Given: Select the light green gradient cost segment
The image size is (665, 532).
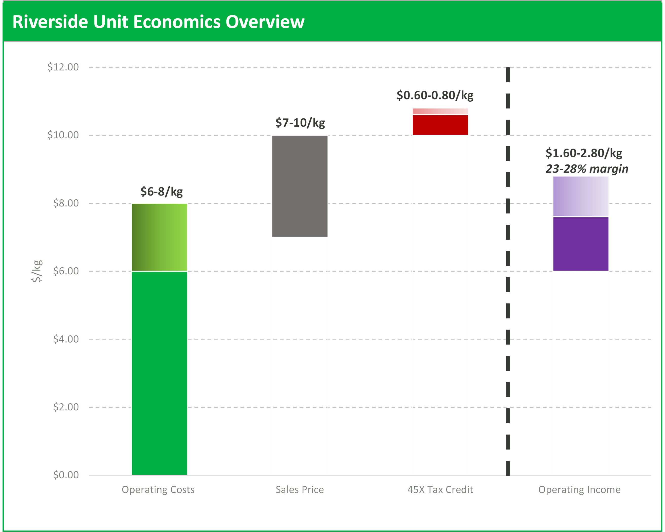Looking at the screenshot, I should click(159, 237).
